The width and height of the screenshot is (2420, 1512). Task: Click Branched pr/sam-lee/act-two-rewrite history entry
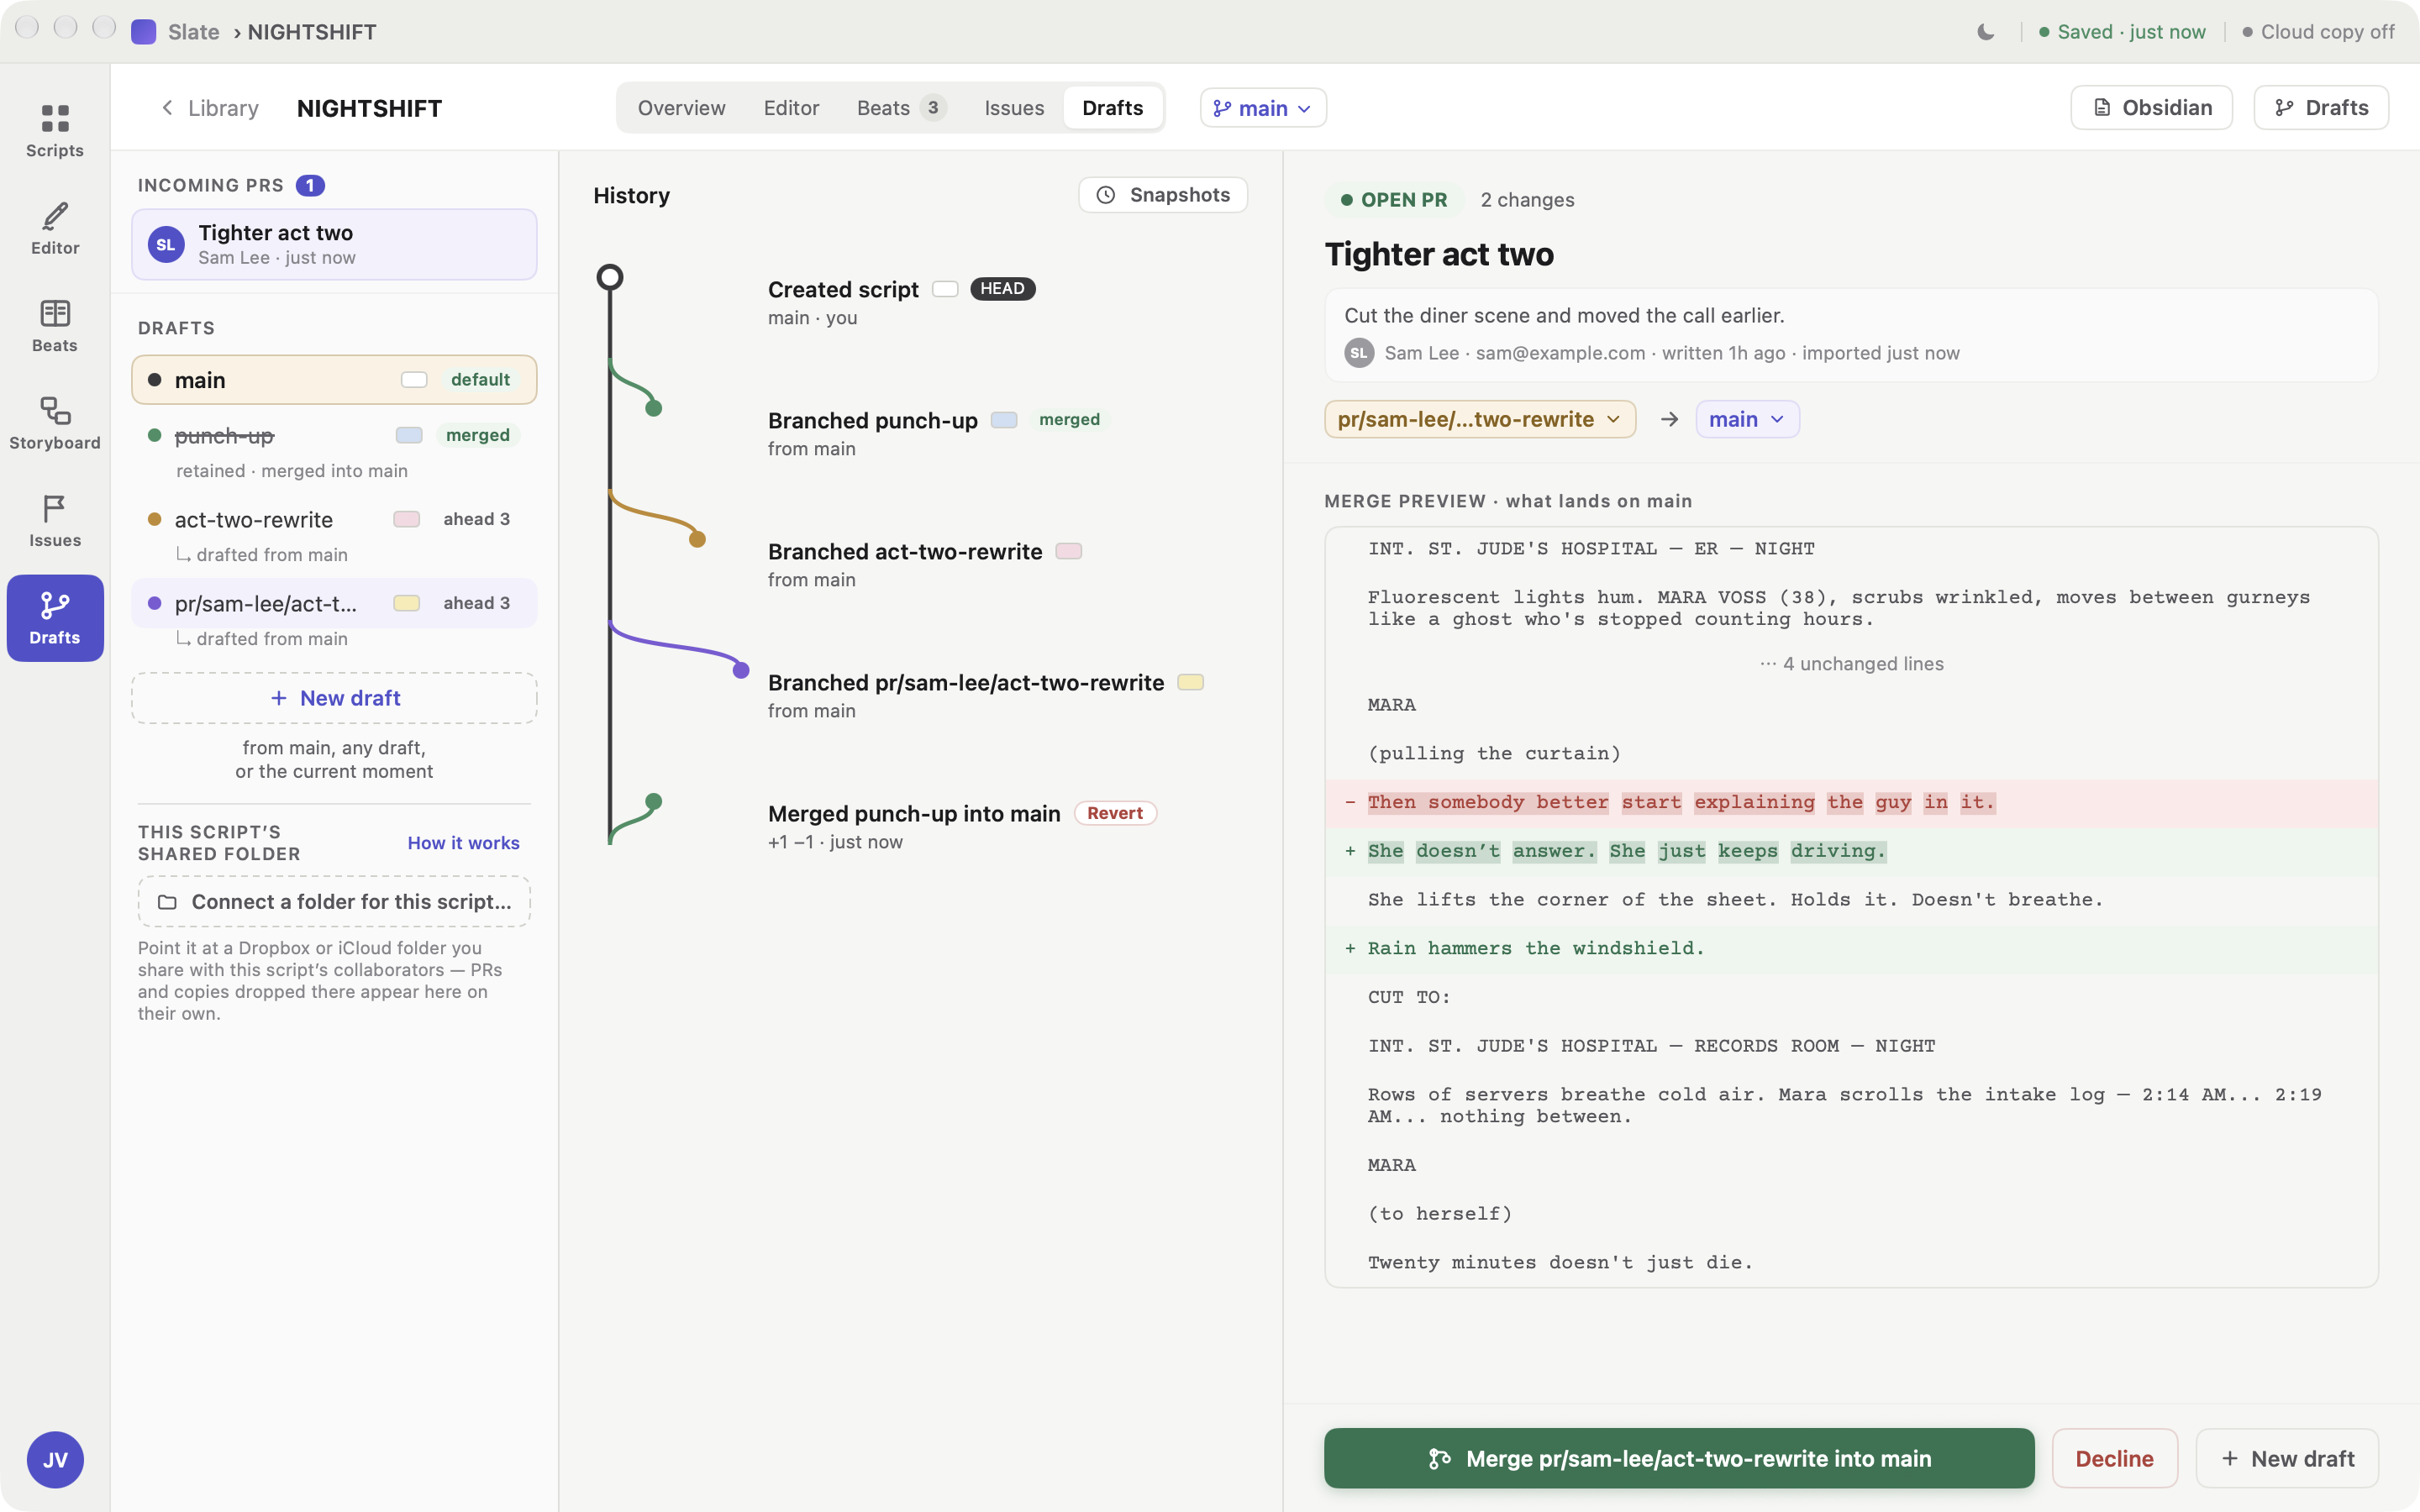pyautogui.click(x=966, y=683)
